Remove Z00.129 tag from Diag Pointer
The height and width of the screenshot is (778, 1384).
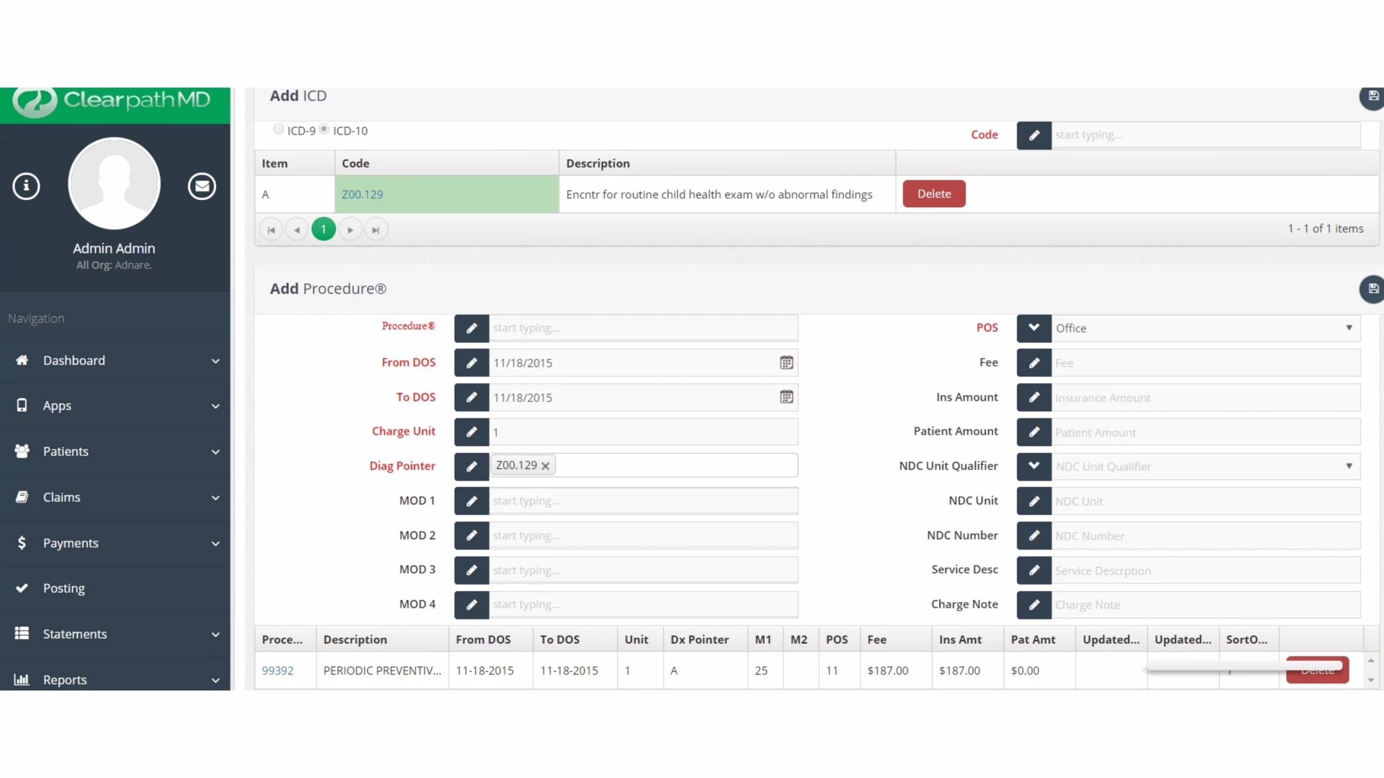[545, 466]
